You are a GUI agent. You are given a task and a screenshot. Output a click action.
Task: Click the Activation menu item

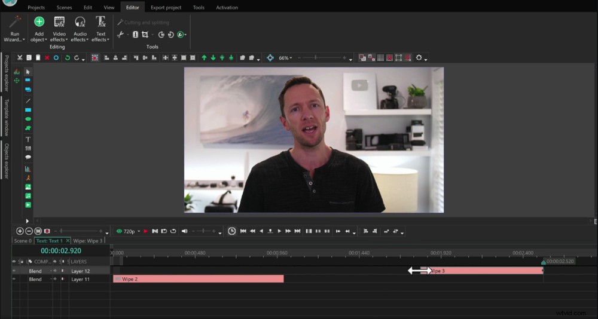(x=227, y=7)
